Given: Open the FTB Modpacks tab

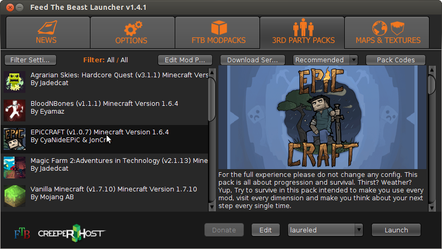Looking at the screenshot, I should (x=217, y=32).
